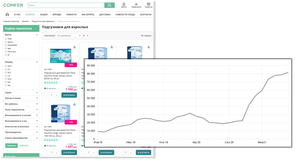Click the -15% badge on Slip Plus Large

pyautogui.click(x=71, y=122)
